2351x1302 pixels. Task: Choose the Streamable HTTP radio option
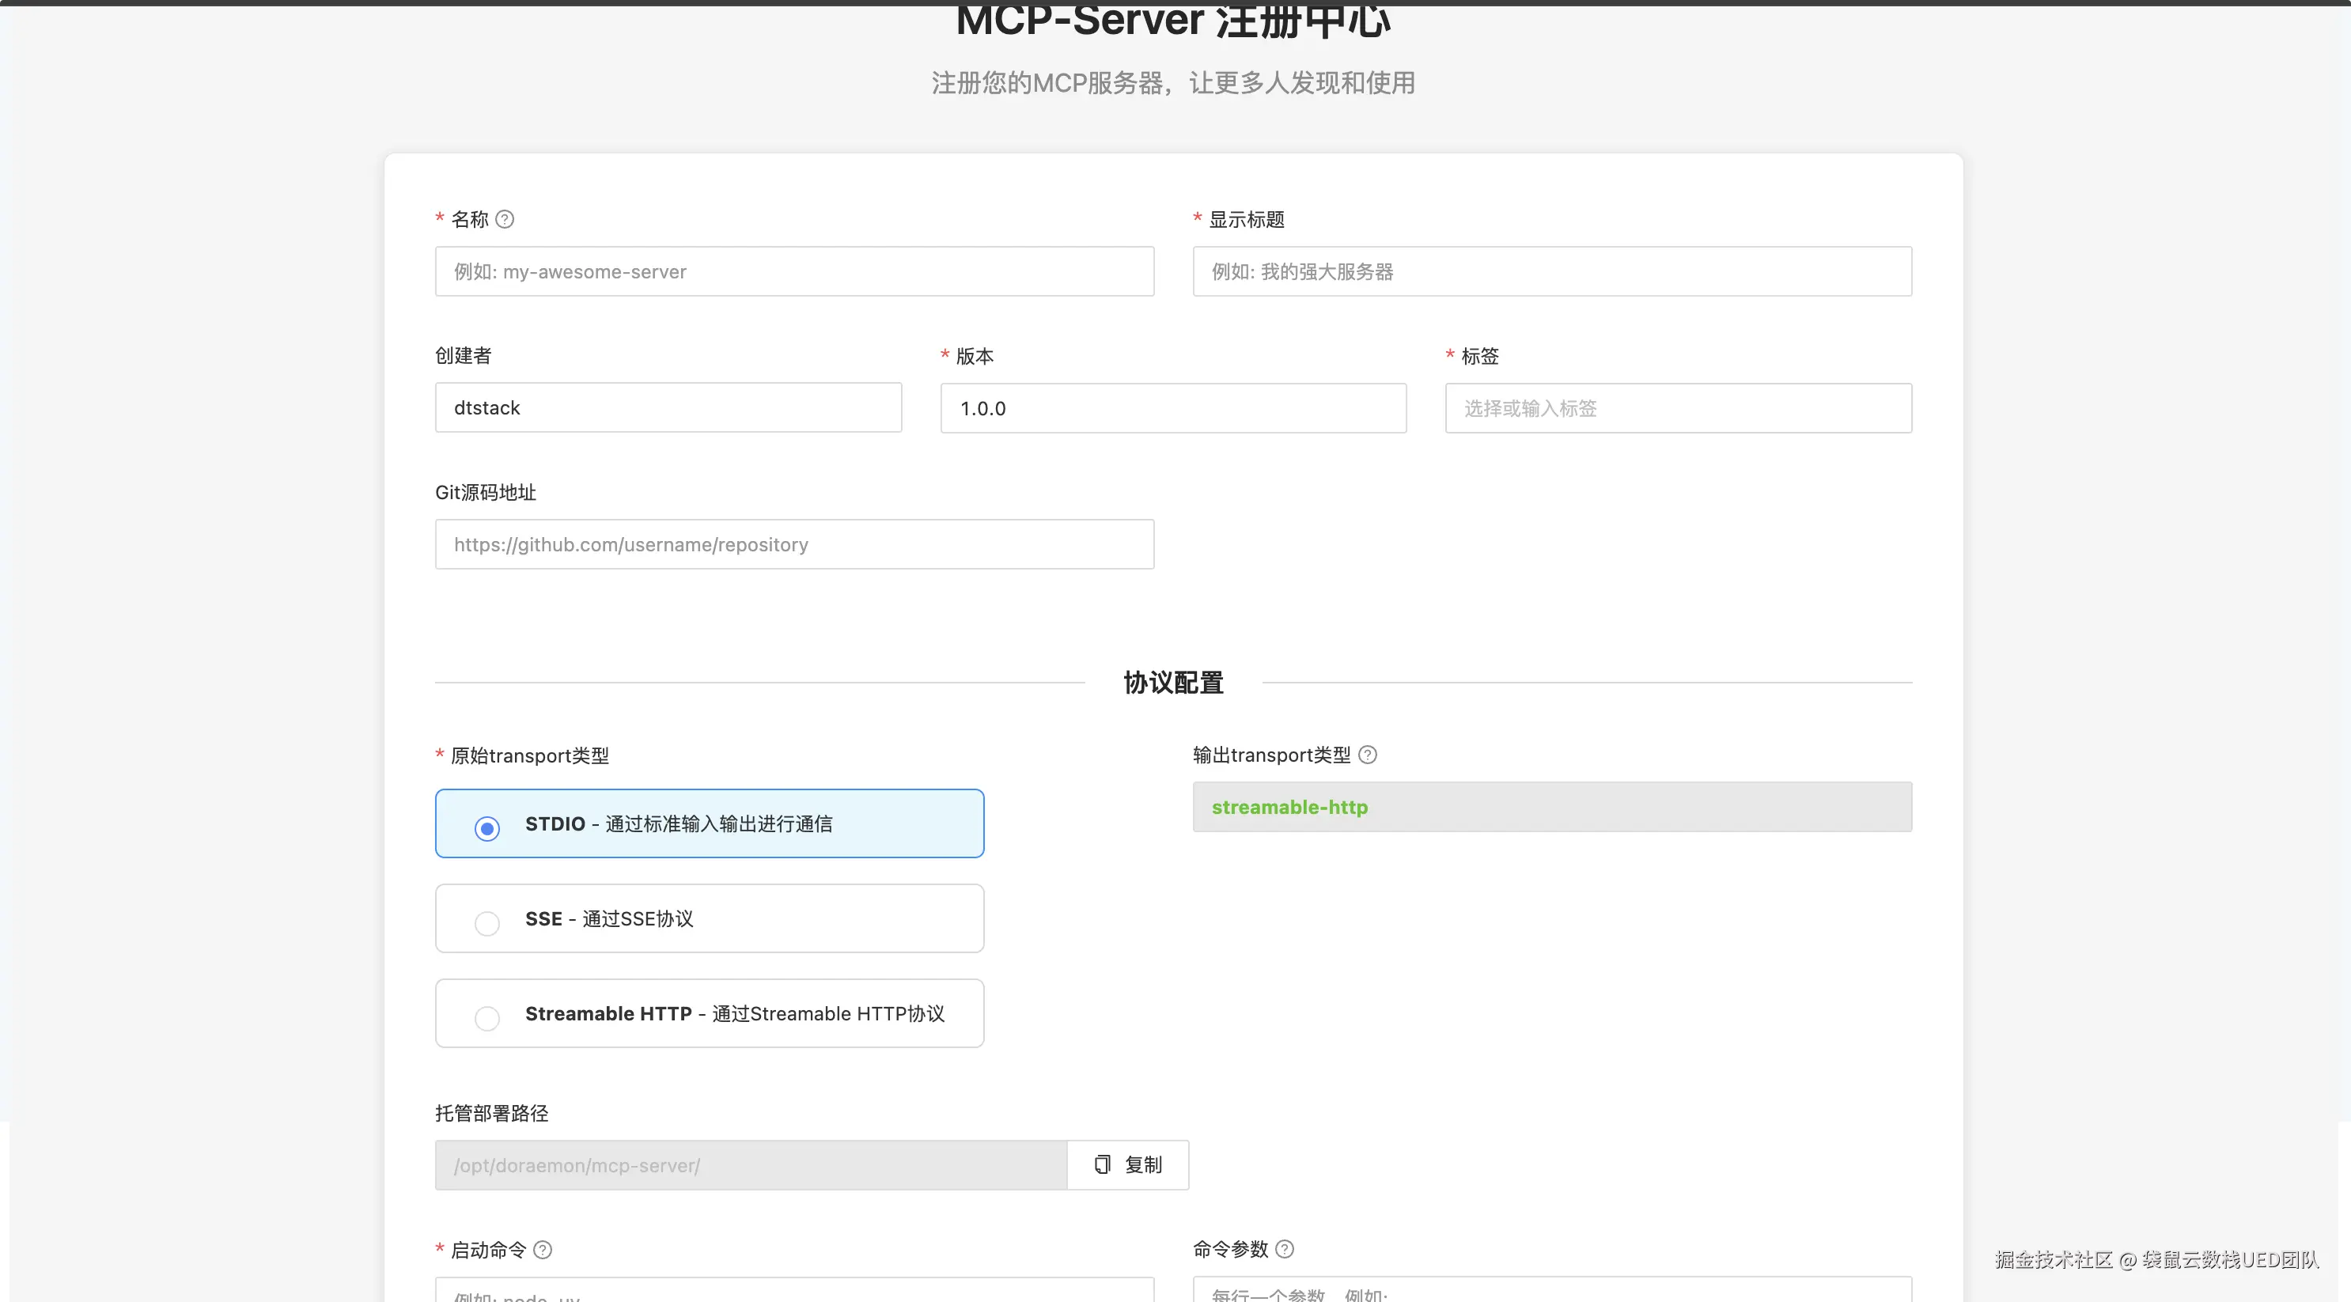click(487, 1017)
